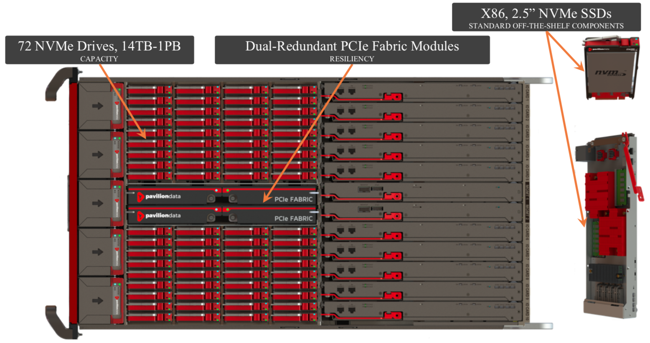The image size is (650, 343).
Task: Click the middle fan module arrow icon
Action: (98, 203)
